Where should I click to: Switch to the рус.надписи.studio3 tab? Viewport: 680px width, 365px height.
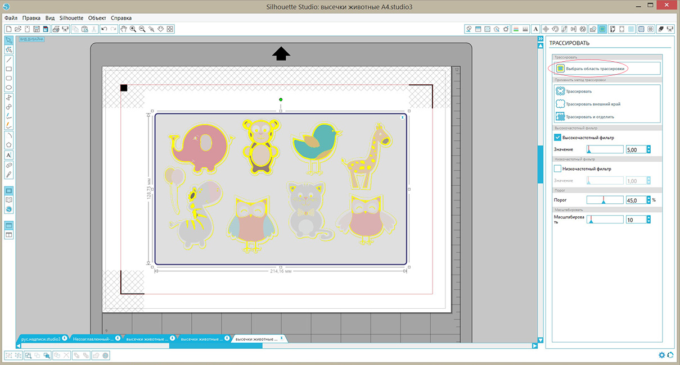40,339
